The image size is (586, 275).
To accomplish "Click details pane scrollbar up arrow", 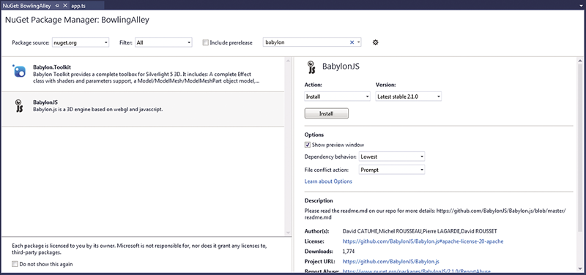I will pos(580,61).
